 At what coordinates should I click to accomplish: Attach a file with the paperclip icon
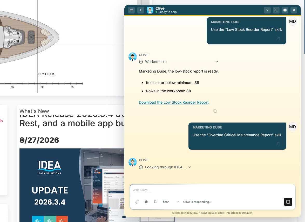click(x=137, y=202)
